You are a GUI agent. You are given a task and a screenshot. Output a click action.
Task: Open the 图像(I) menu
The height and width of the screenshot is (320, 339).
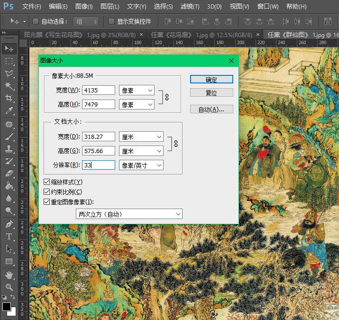pos(84,7)
